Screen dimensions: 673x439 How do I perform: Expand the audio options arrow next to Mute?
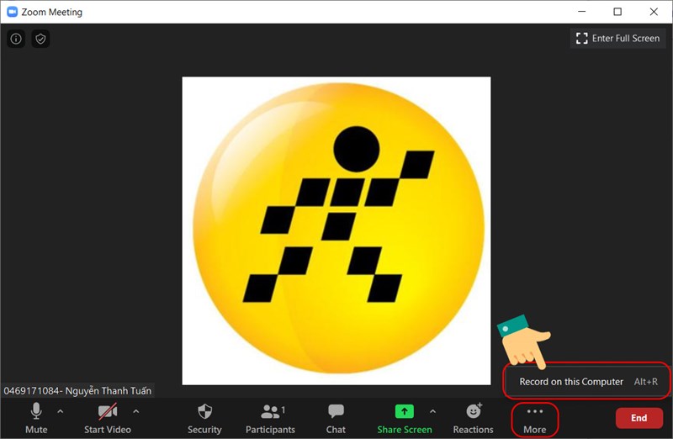[61, 411]
